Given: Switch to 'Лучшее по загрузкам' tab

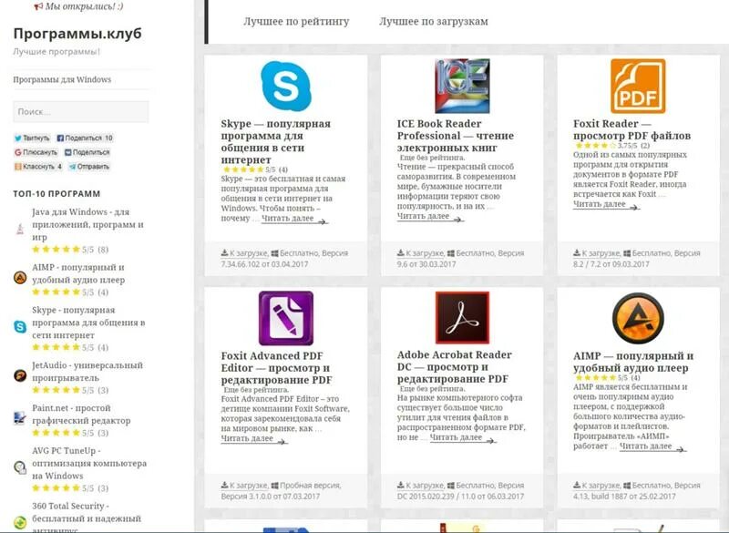Looking at the screenshot, I should click(434, 21).
